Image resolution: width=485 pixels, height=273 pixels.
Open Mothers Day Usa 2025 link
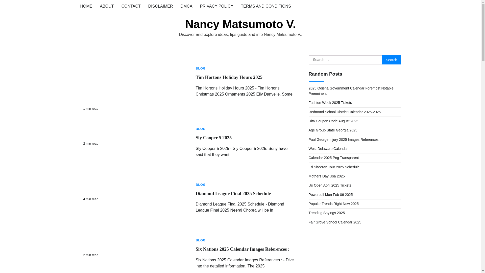point(327,176)
